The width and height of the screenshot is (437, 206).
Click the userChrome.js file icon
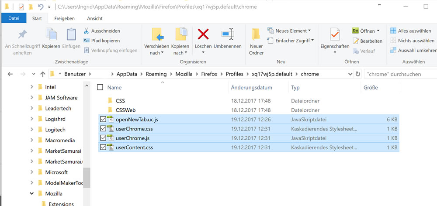(x=111, y=138)
